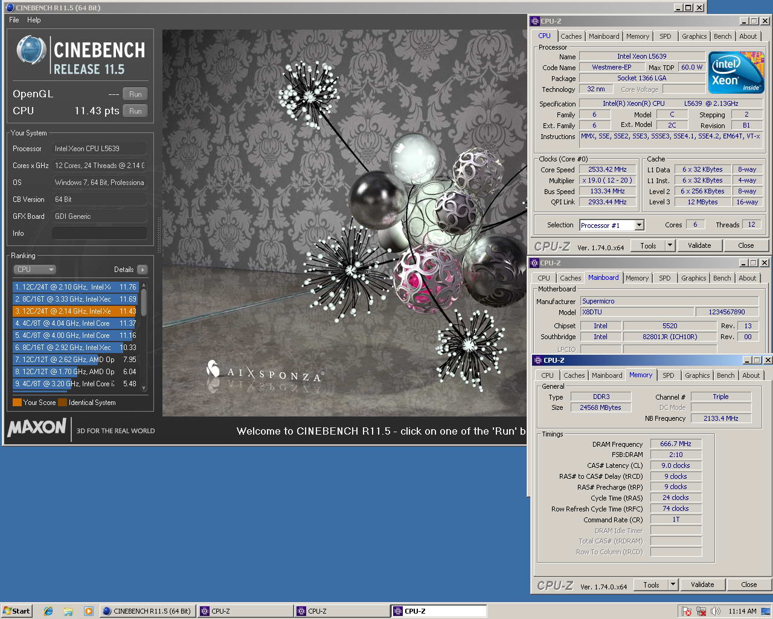Click the Info input field
This screenshot has height=619, width=773.
point(99,233)
